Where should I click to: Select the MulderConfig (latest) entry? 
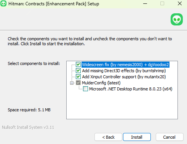(x=101, y=83)
